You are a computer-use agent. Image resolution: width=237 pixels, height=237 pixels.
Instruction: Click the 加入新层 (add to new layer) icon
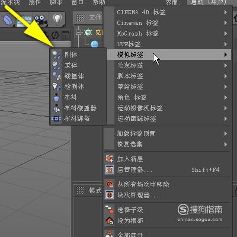pos(110,159)
